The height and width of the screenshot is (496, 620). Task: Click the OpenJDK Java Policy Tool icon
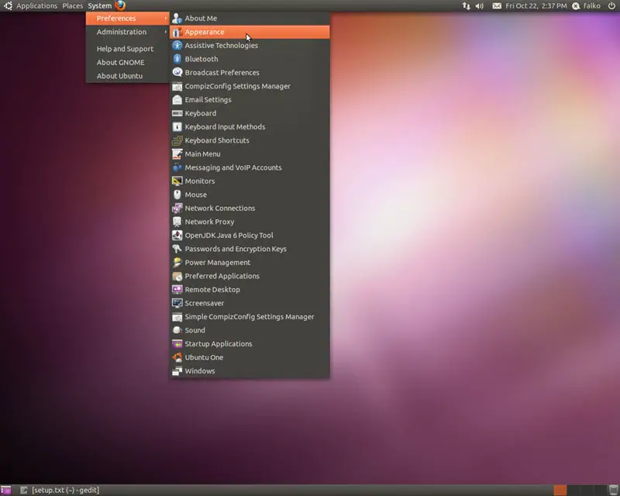pos(177,236)
